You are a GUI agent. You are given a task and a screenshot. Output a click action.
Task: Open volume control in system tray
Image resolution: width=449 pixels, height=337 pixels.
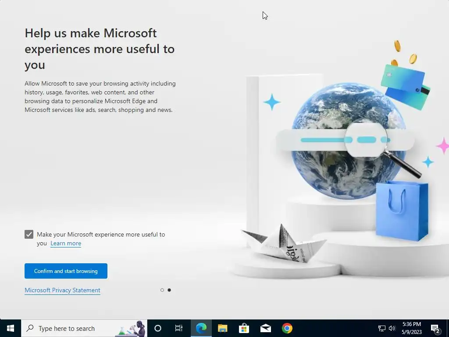(x=392, y=328)
